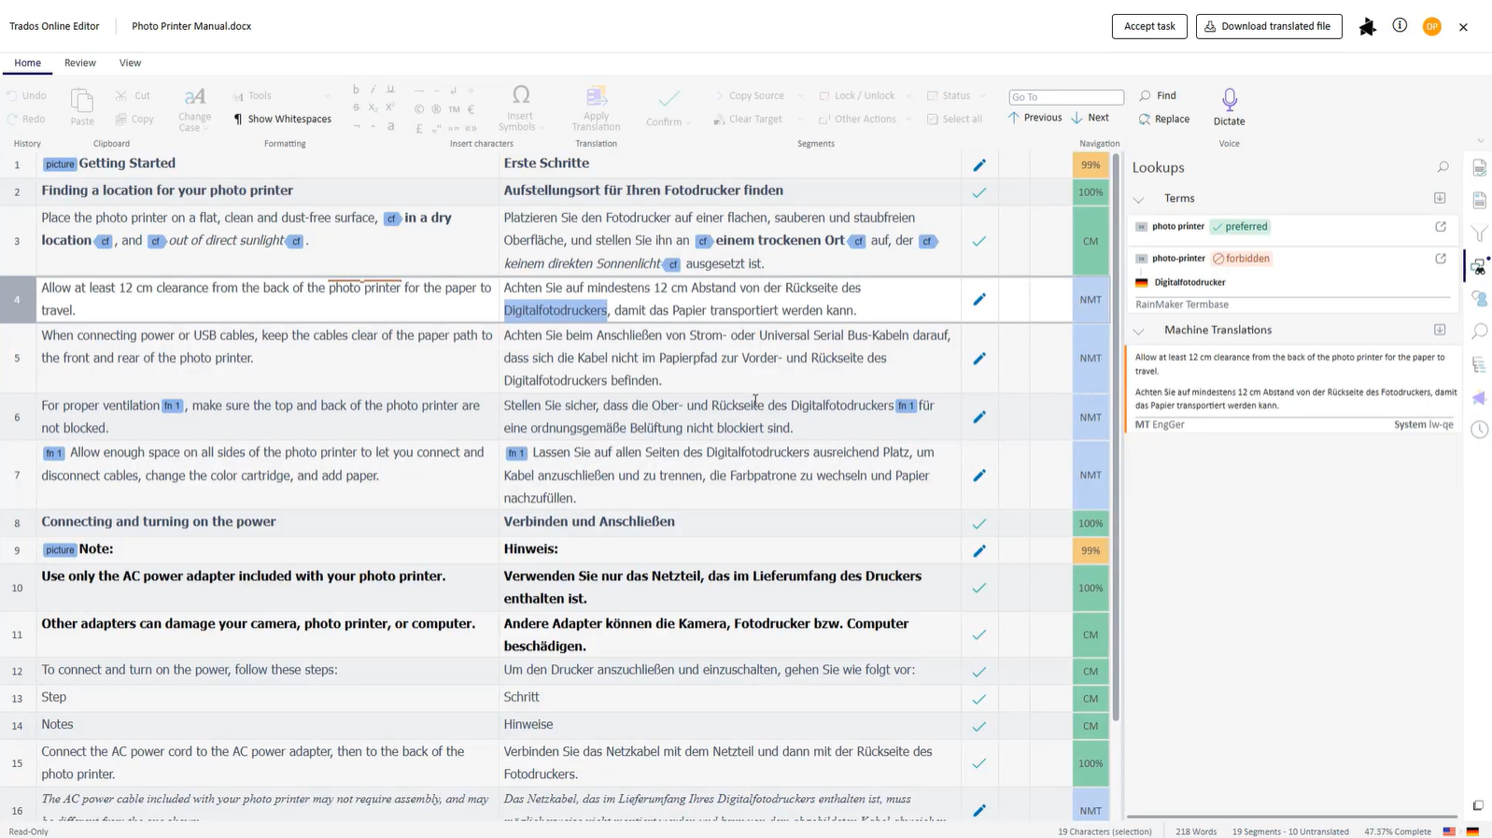Open the Tools dropdown in Formatting

point(280,95)
